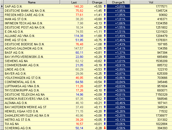Click the up arrow in TUI AG row
This screenshot has width=172, height=130.
(105, 124)
